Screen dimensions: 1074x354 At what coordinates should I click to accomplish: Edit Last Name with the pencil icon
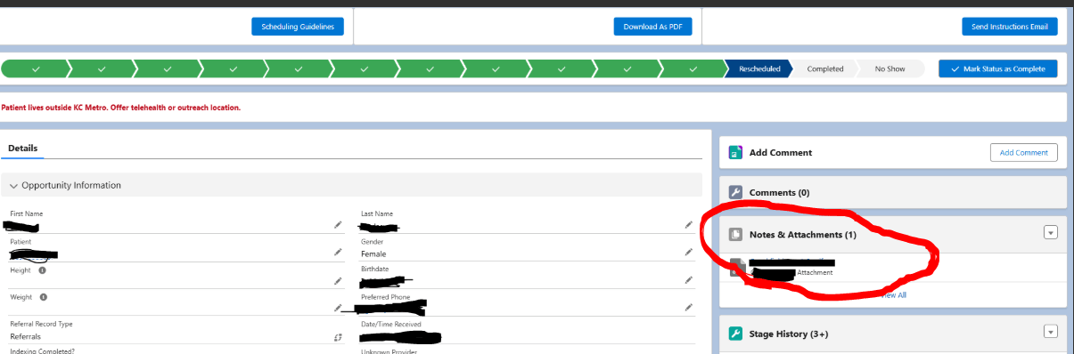688,225
